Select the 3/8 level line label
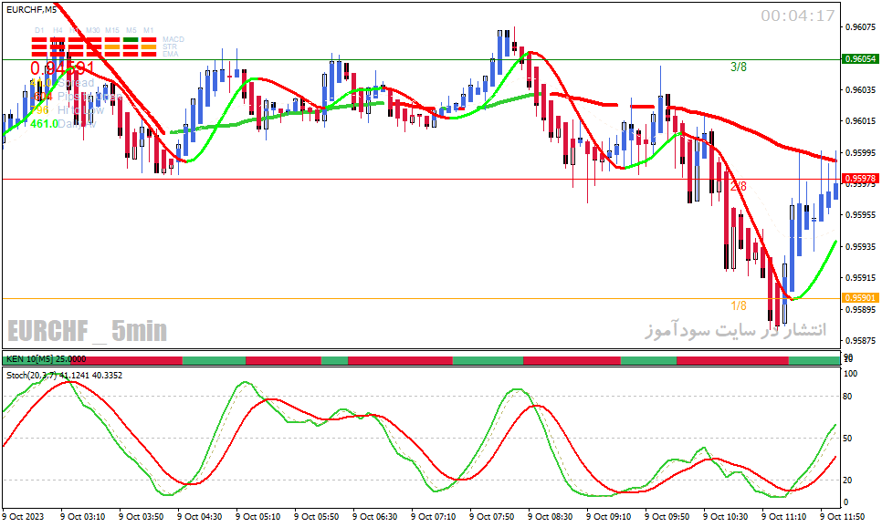882x527 pixels. point(739,67)
